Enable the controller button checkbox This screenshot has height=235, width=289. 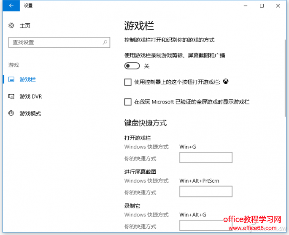point(128,82)
